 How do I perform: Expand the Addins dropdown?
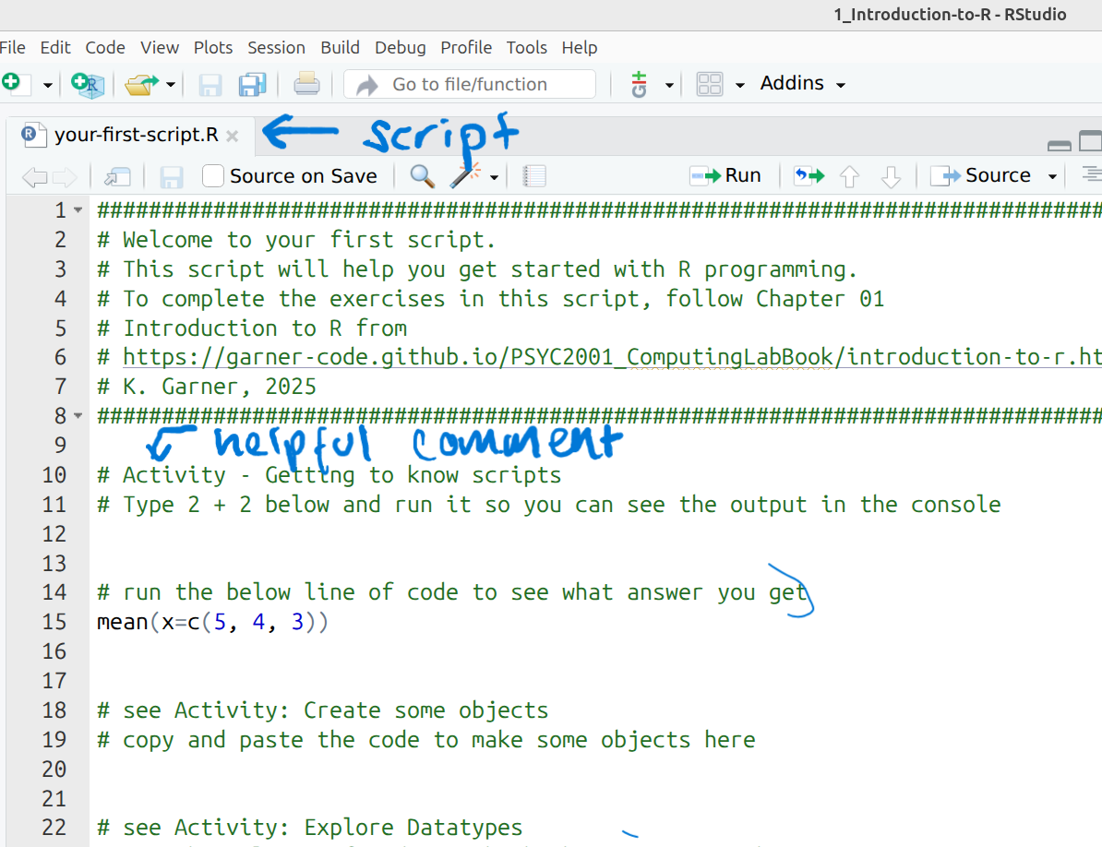pos(802,83)
